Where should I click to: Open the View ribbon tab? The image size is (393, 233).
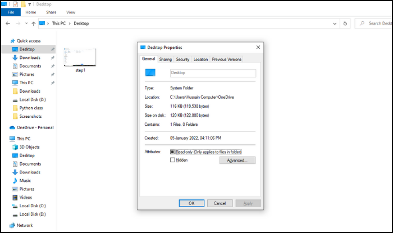pyautogui.click(x=71, y=12)
